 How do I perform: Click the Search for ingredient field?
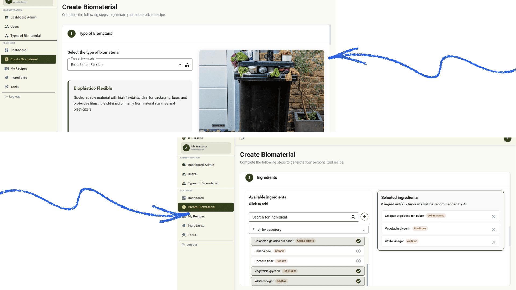tap(304, 217)
